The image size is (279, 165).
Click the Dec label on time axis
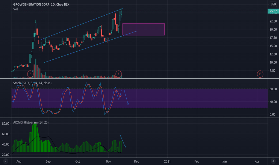137,161
